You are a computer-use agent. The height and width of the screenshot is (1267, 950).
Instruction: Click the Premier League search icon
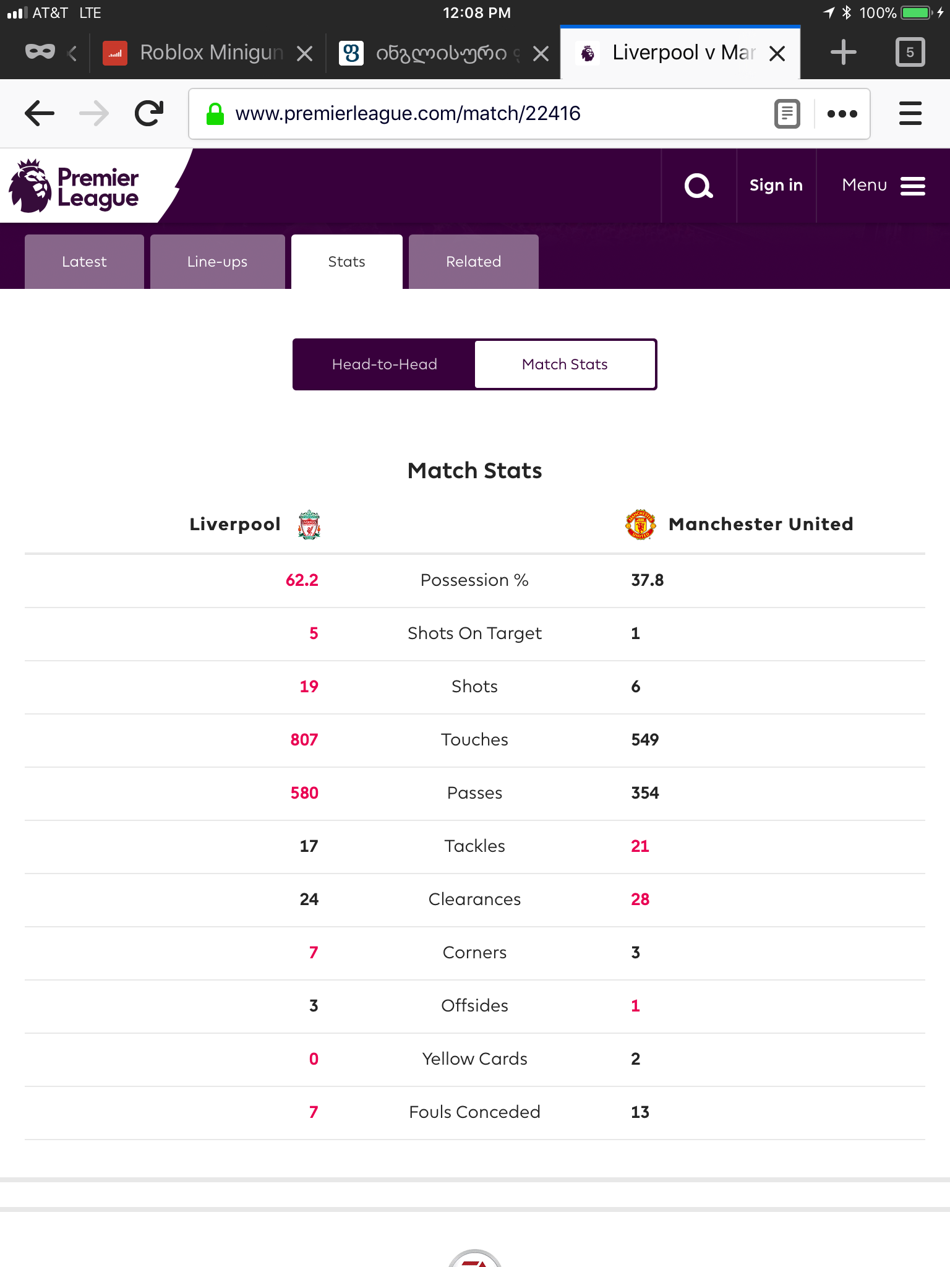click(x=699, y=186)
